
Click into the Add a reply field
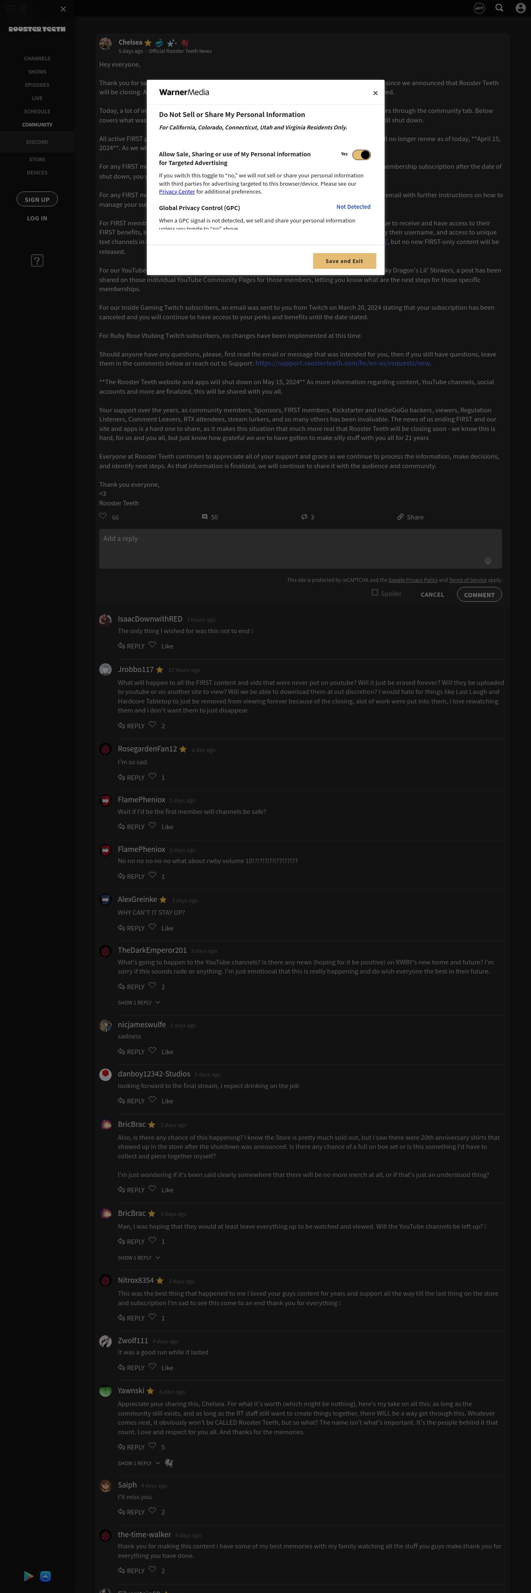click(300, 548)
